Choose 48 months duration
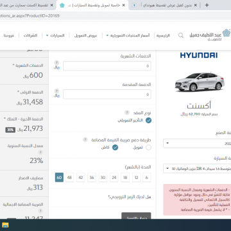 pyautogui.click(x=69, y=178)
